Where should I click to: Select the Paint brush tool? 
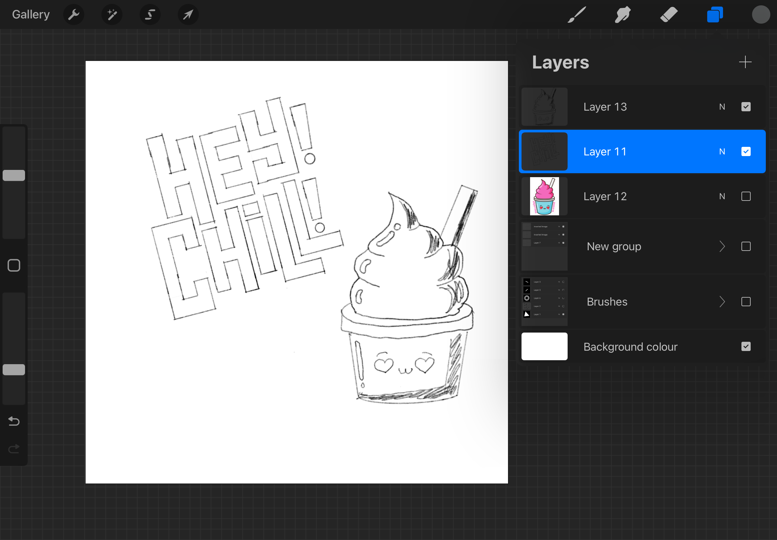[x=576, y=14]
